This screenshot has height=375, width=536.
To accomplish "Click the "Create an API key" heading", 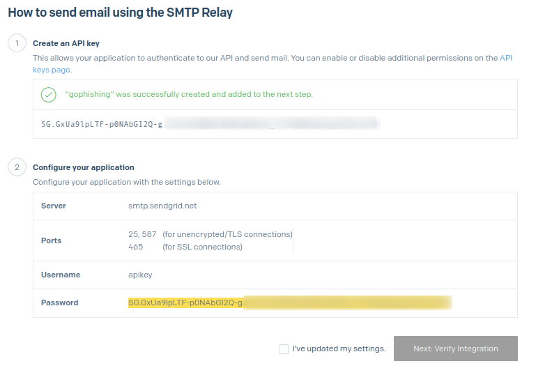I will click(66, 43).
